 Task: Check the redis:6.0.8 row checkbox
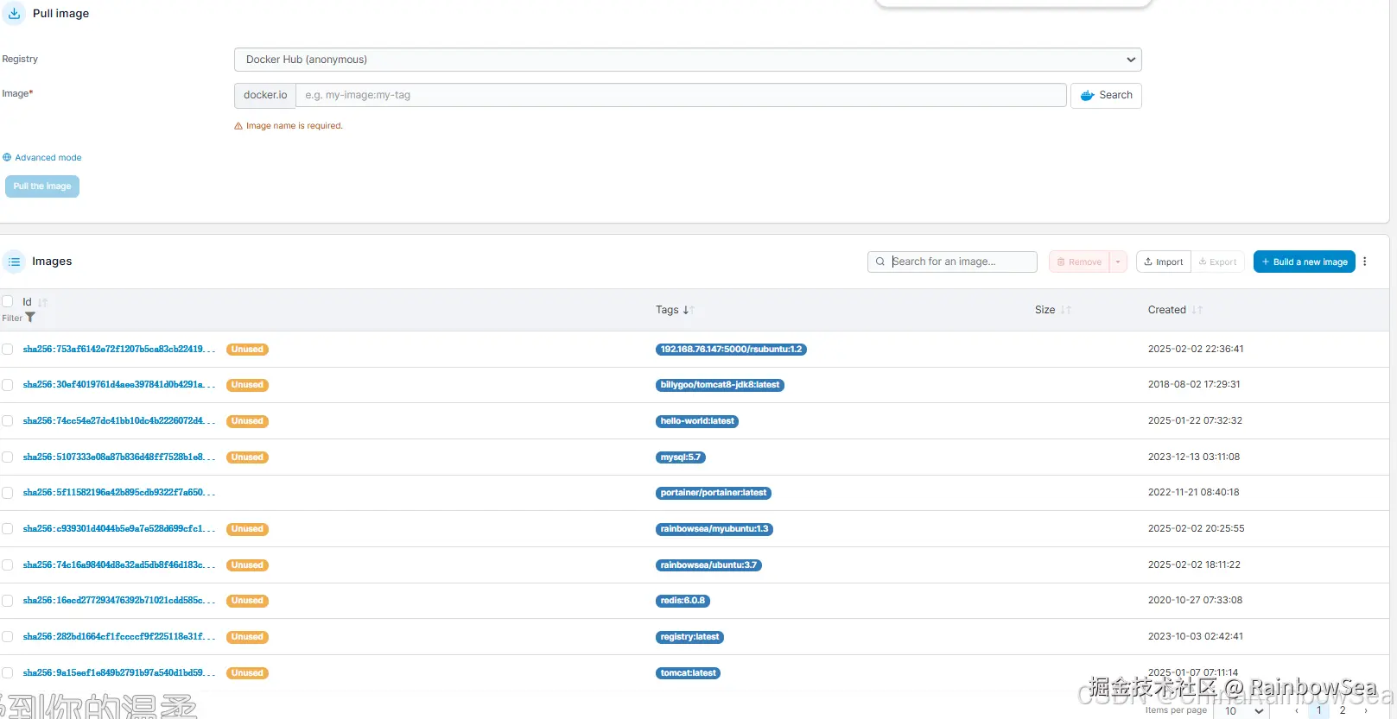8,601
